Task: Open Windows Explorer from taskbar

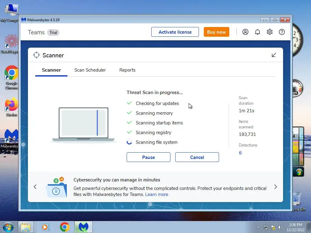Action: click(26, 227)
